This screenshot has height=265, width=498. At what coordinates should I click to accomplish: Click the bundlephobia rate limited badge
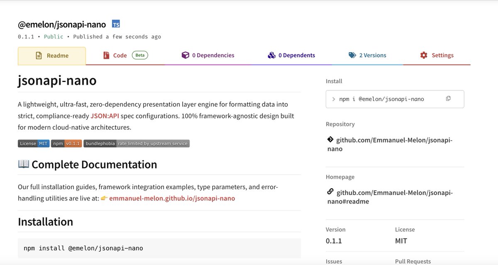click(137, 144)
